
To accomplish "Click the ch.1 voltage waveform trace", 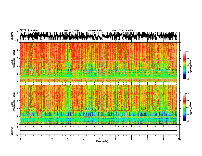I will click(x=98, y=36).
